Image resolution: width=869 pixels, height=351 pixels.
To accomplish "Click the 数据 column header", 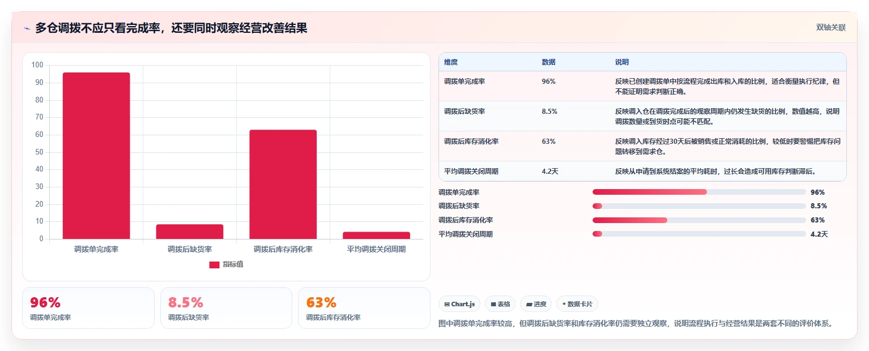I will click(548, 62).
